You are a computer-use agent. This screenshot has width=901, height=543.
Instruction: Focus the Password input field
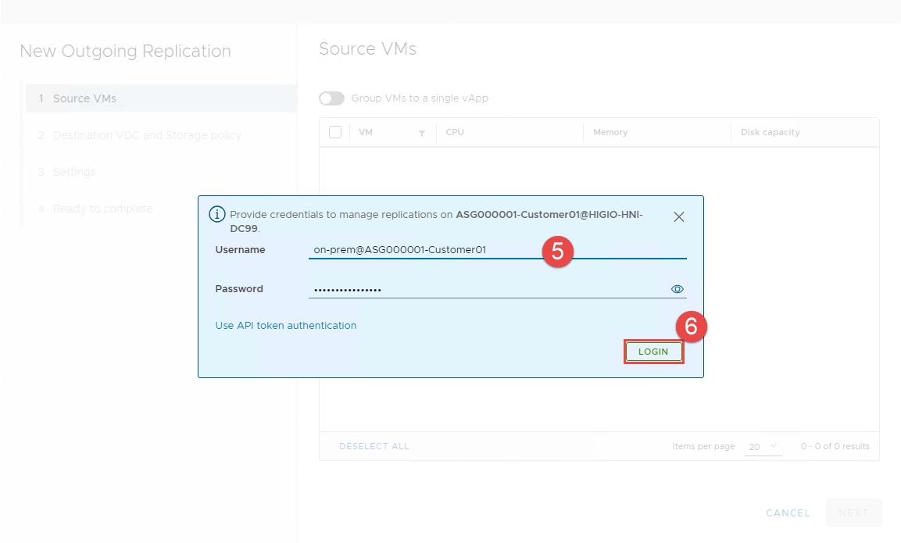pyautogui.click(x=484, y=289)
